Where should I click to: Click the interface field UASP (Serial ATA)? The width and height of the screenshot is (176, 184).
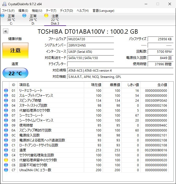(x=90, y=52)
